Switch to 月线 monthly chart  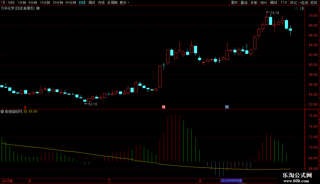tap(101, 3)
